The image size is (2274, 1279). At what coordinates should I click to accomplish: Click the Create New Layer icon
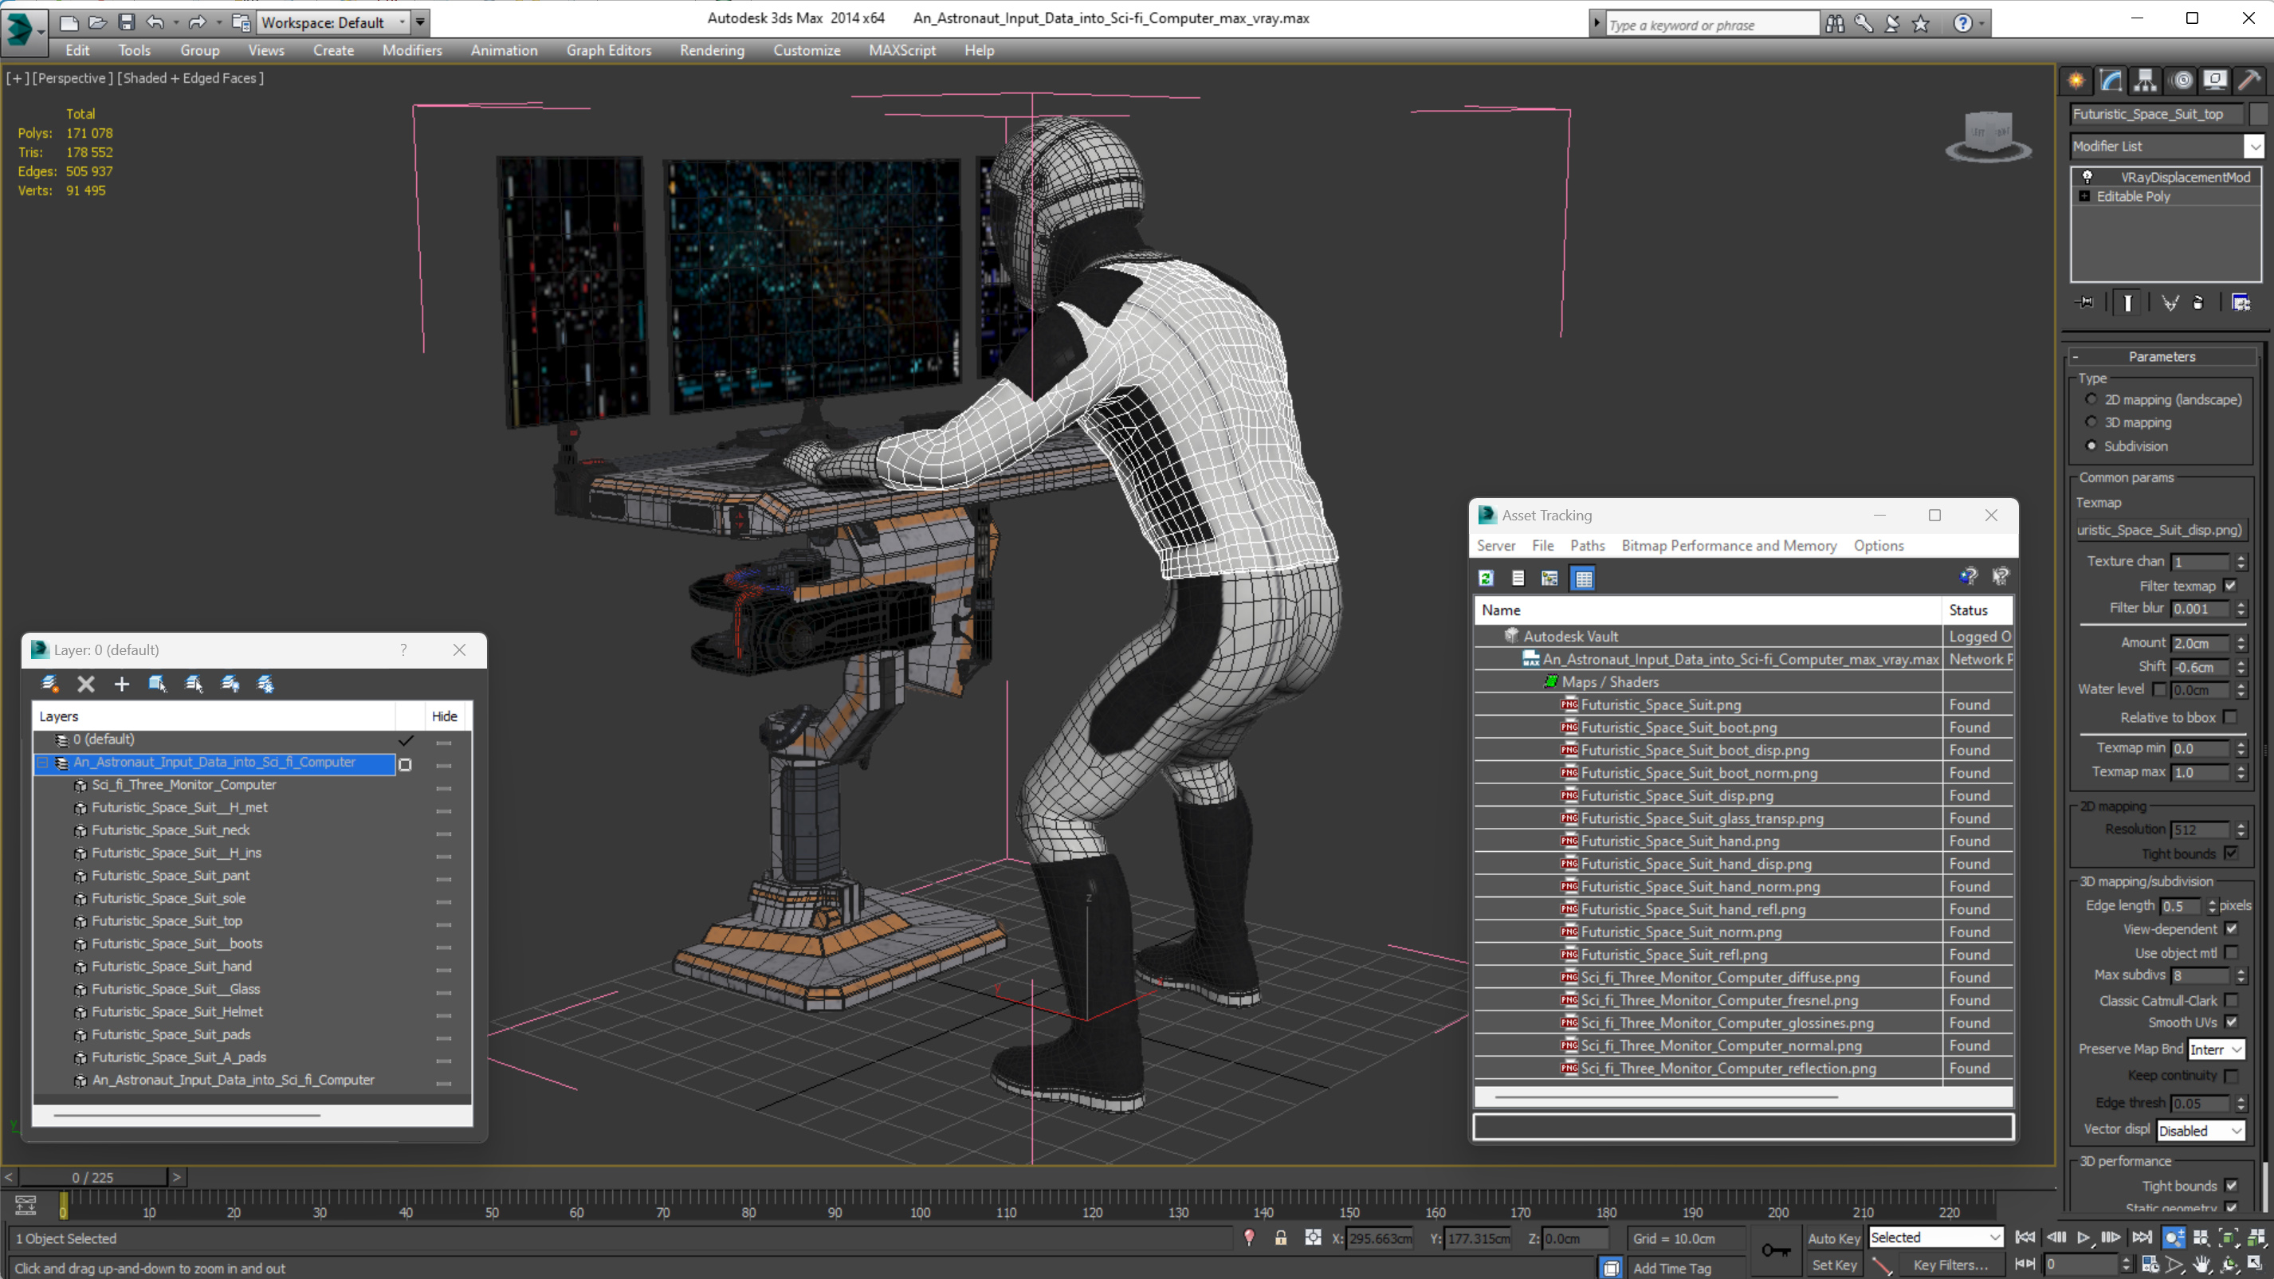pos(49,683)
